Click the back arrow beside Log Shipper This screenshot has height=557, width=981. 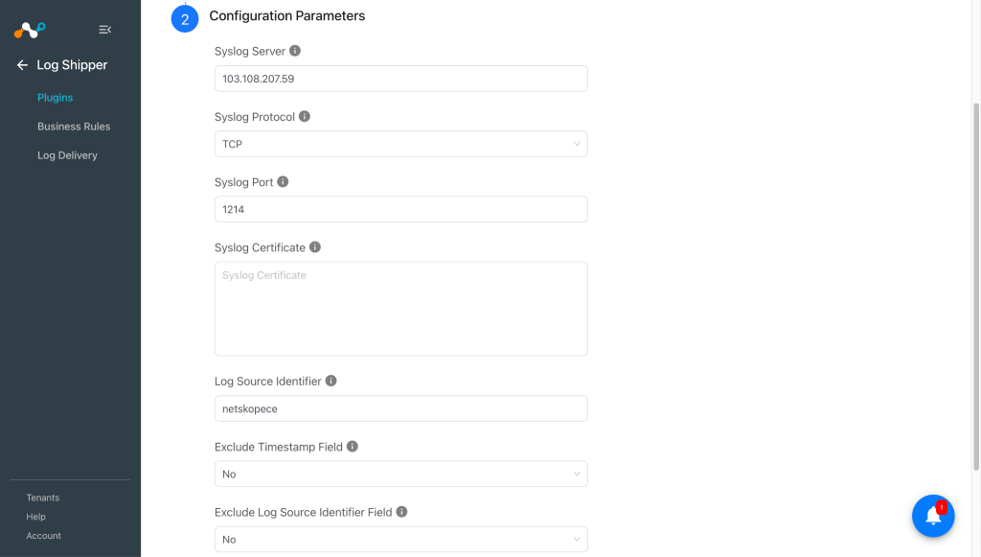(x=23, y=65)
